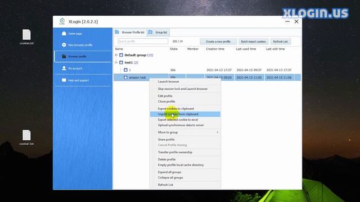Click Create a new profile button

(218, 42)
